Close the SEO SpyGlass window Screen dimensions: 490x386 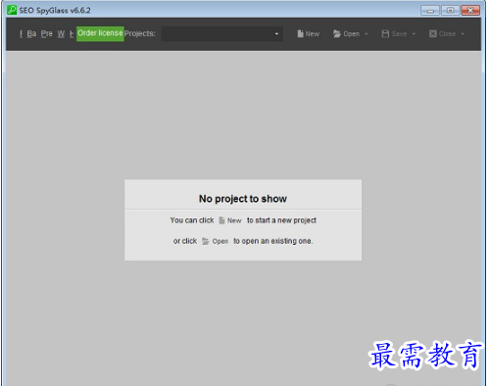470,11
